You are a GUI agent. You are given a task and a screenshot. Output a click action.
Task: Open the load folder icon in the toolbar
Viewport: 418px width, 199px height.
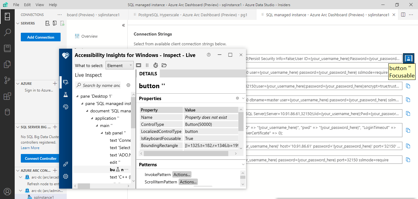point(164,65)
